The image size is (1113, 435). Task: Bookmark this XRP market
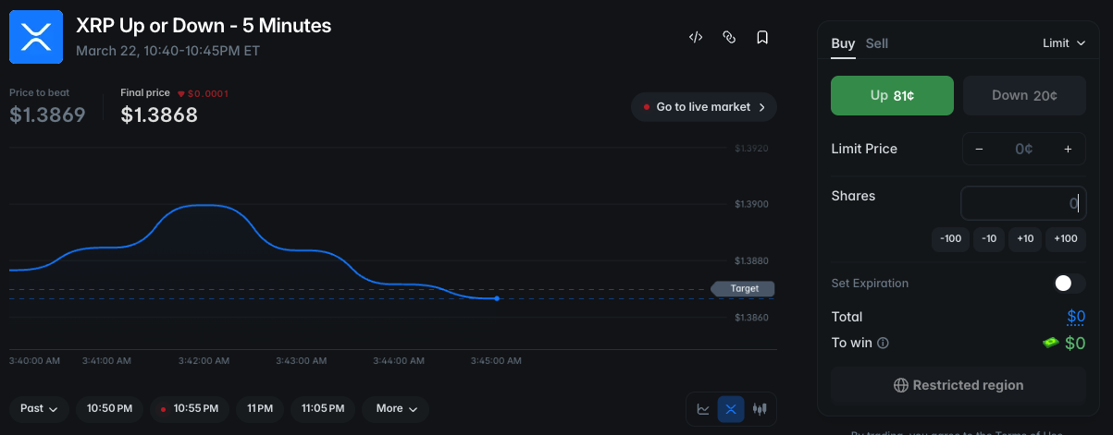(x=762, y=38)
